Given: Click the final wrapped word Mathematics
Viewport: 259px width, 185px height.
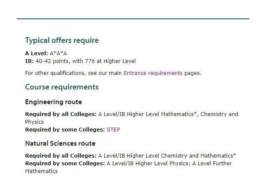Looking at the screenshot, I should (x=41, y=171).
